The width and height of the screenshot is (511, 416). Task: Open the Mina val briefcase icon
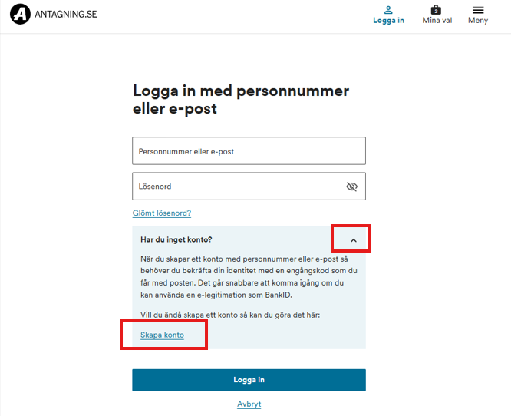point(436,10)
